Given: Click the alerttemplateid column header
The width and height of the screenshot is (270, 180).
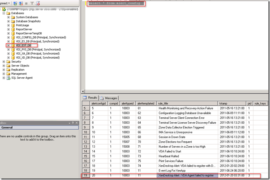Looking at the screenshot, I should (146, 104).
